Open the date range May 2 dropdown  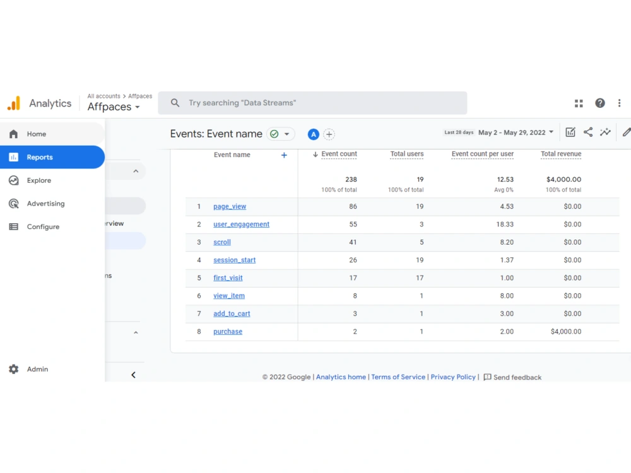pyautogui.click(x=516, y=132)
